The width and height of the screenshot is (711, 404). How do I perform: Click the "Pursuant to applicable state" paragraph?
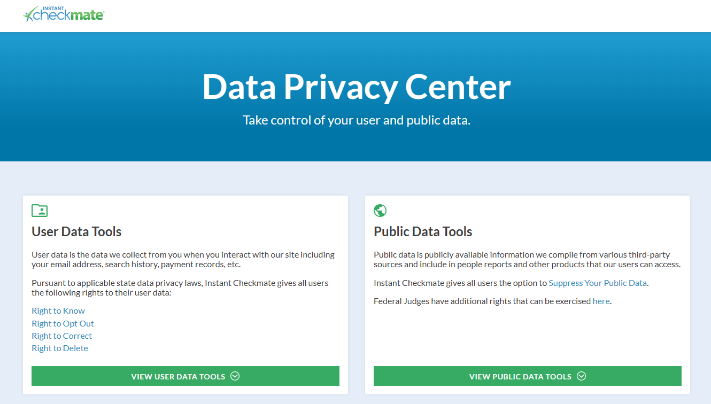[180, 288]
